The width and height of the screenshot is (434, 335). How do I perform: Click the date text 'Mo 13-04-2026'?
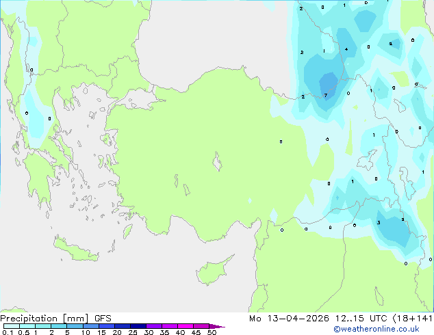(x=289, y=319)
